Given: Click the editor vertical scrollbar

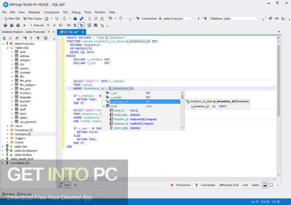Looking at the screenshot, I should (x=278, y=81).
